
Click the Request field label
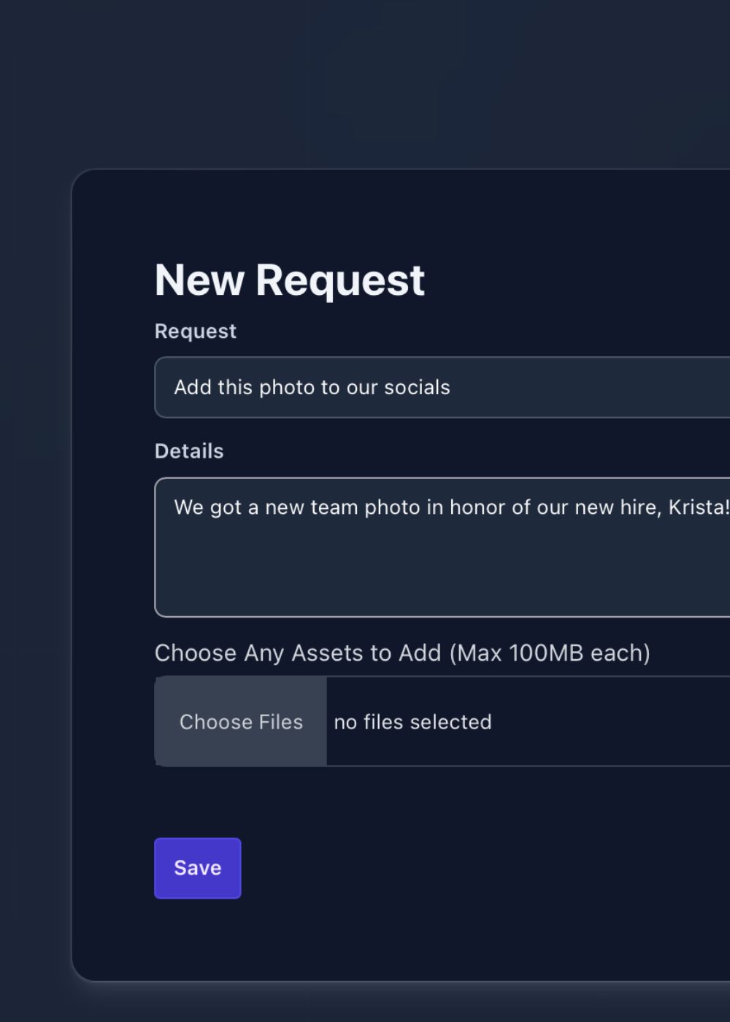pos(196,331)
